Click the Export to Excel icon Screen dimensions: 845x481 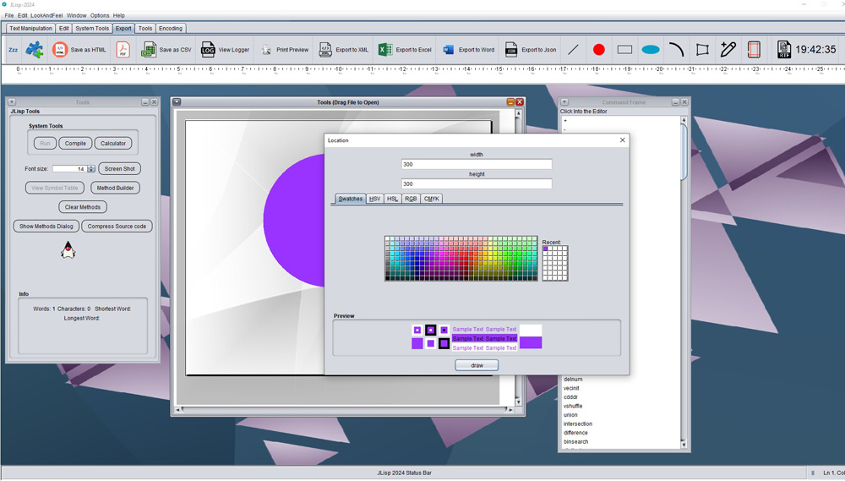click(x=385, y=50)
